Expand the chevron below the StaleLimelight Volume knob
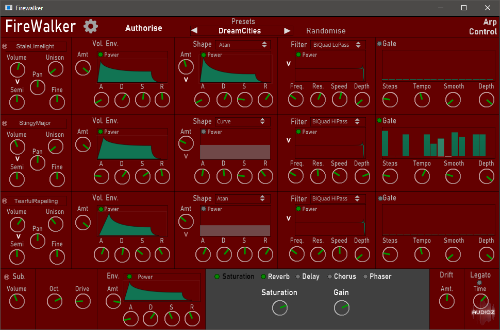Screen dimensions: 500x330 [x=17, y=82]
